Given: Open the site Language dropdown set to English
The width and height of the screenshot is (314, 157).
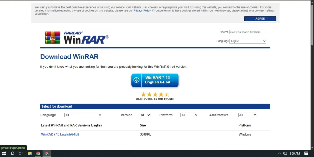Looking at the screenshot, I should [x=248, y=41].
